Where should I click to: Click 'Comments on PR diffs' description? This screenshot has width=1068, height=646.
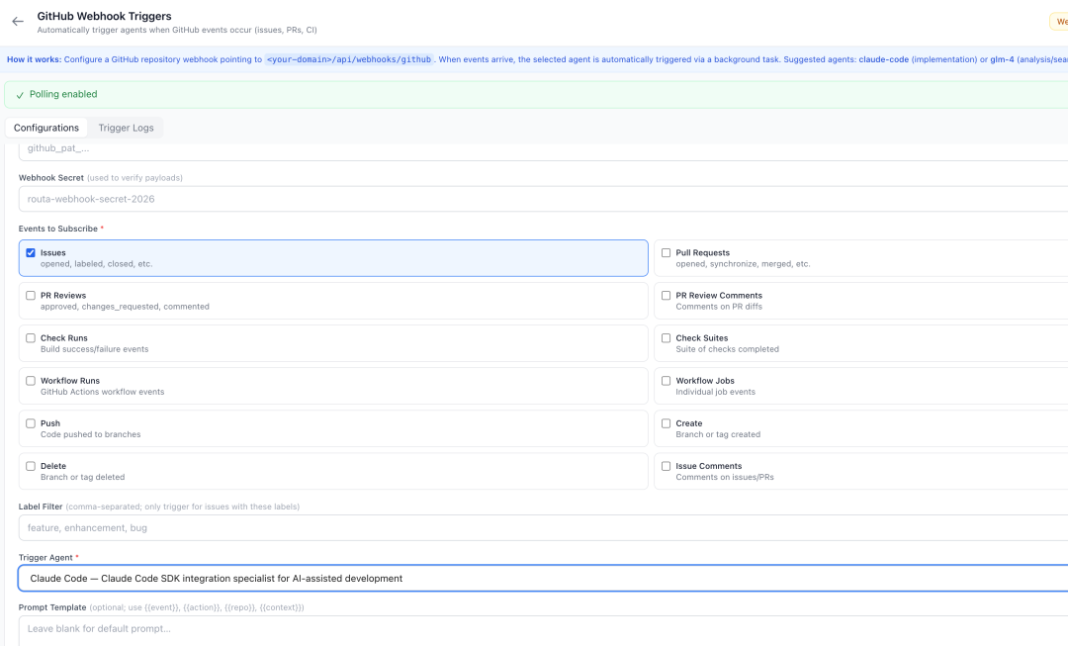pos(719,307)
